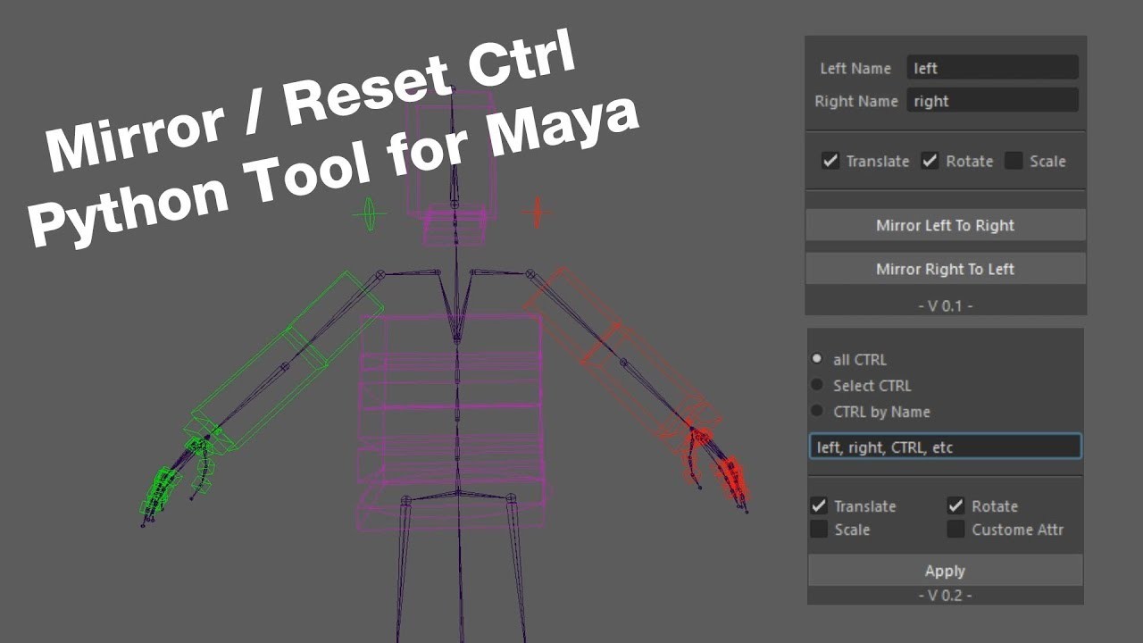Choose the Select CTRL radio option
Viewport: 1143px width, 643px height.
pyautogui.click(x=817, y=385)
